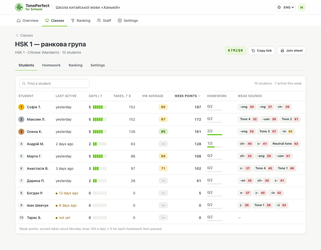The width and height of the screenshot is (321, 250).
Task: Open the top Settings navigation tab
Action: [128, 21]
